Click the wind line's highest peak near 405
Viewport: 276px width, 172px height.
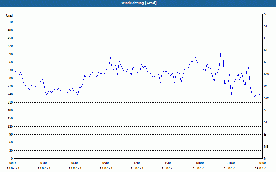223,50
